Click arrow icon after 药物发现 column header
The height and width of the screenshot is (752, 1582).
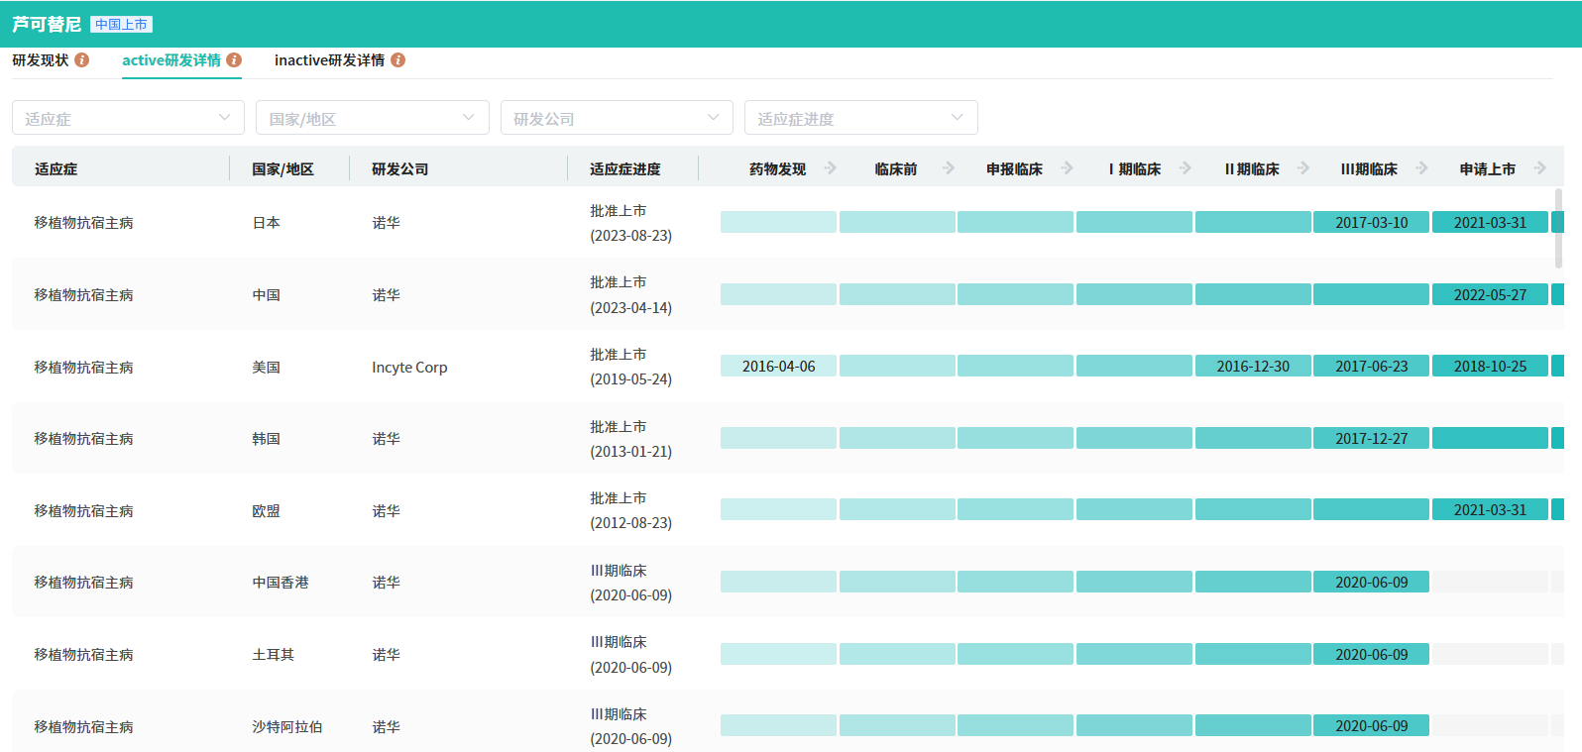pos(831,168)
